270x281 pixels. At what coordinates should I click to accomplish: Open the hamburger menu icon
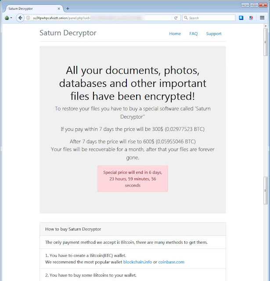[262, 18]
